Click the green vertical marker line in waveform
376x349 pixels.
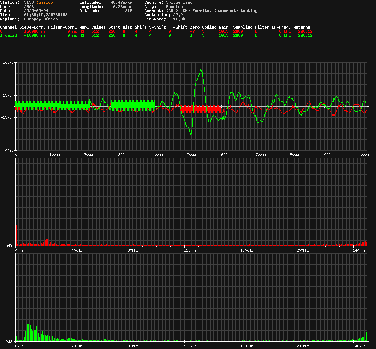(188, 106)
